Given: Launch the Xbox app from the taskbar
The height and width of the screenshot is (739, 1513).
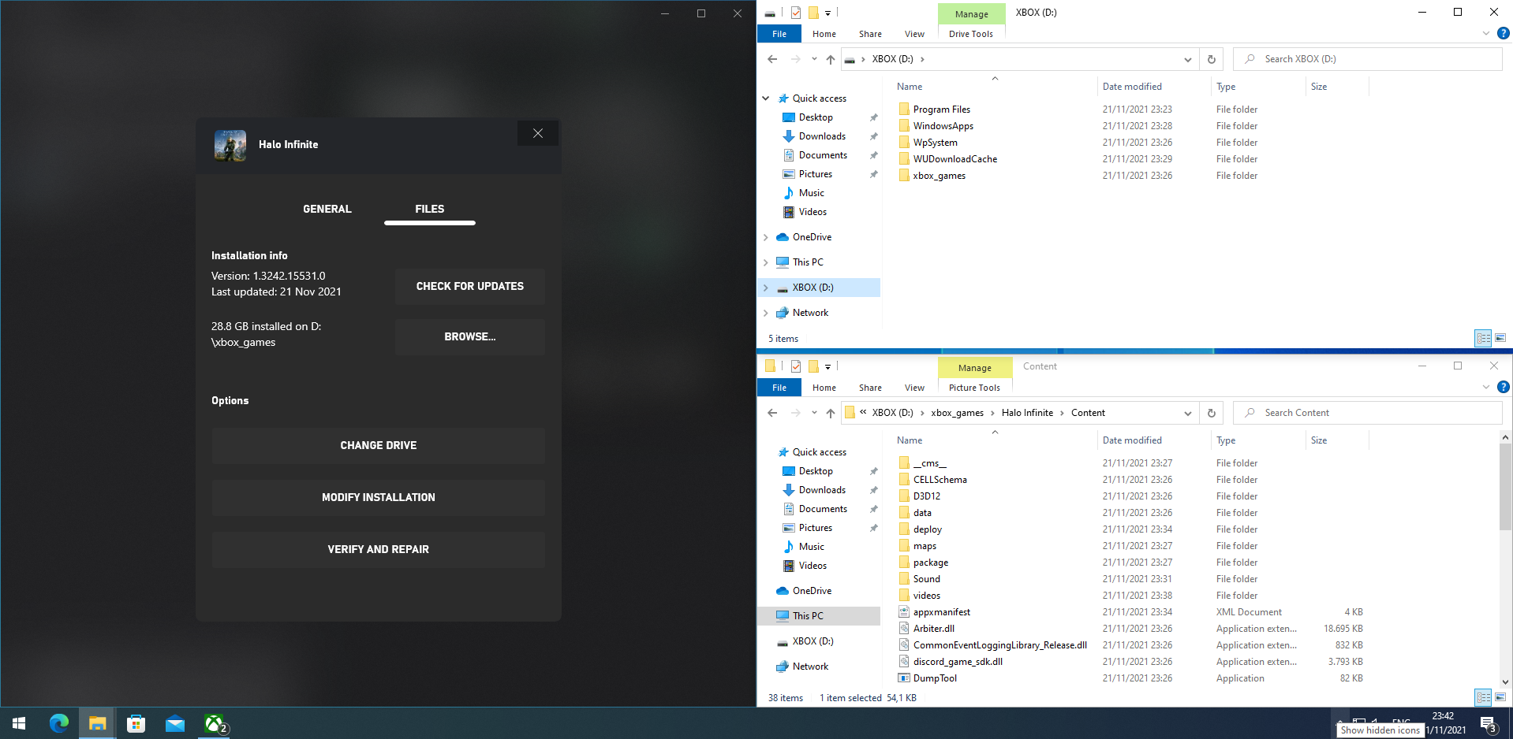Looking at the screenshot, I should [x=214, y=722].
